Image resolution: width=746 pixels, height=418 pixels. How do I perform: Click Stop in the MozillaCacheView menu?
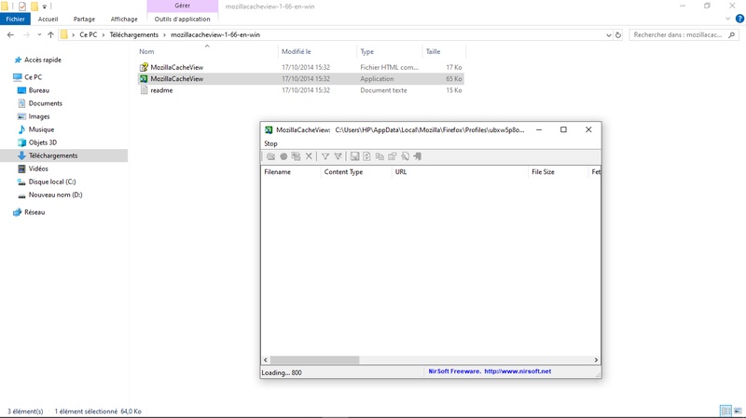[x=270, y=143]
